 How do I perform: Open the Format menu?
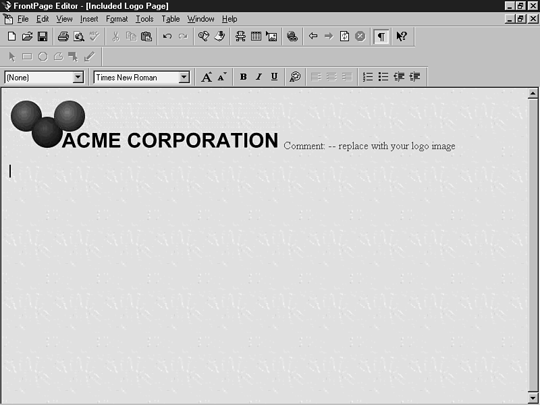pos(117,19)
